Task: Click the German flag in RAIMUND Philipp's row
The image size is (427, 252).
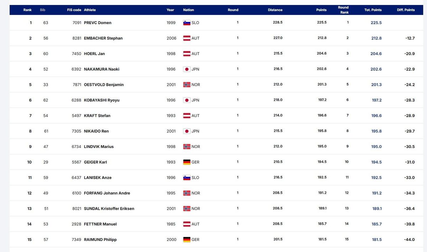Action: click(187, 240)
